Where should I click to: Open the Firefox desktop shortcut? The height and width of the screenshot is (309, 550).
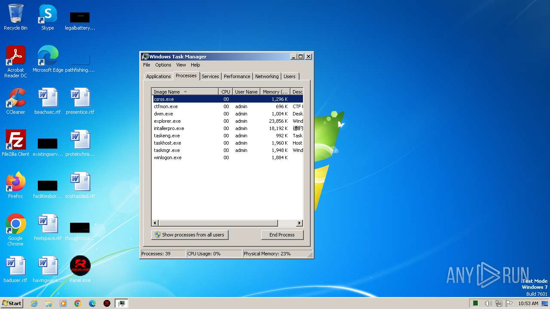pyautogui.click(x=15, y=185)
